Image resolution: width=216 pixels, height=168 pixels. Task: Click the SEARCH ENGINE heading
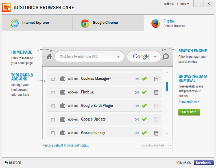coord(193,51)
